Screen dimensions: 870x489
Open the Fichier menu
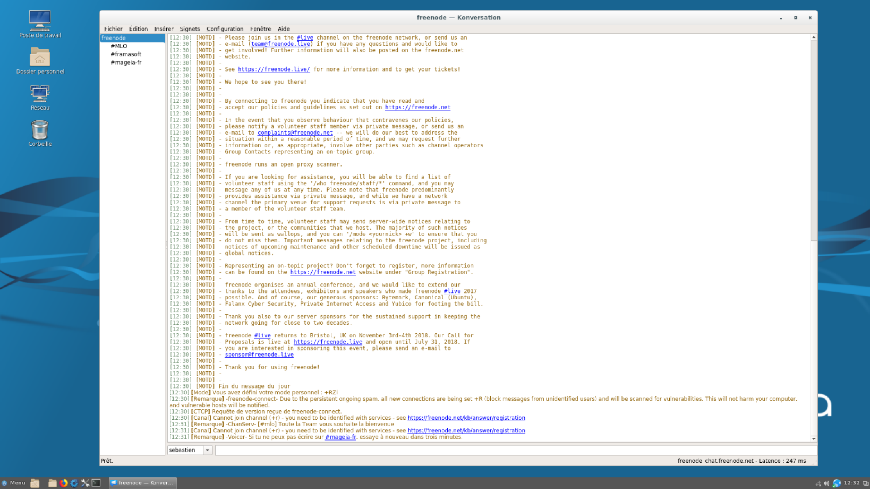113,29
